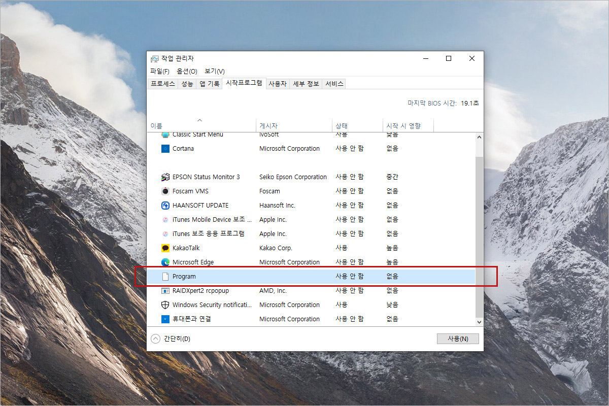
Task: Click the 휴대폰과 연결 icon
Action: point(165,319)
